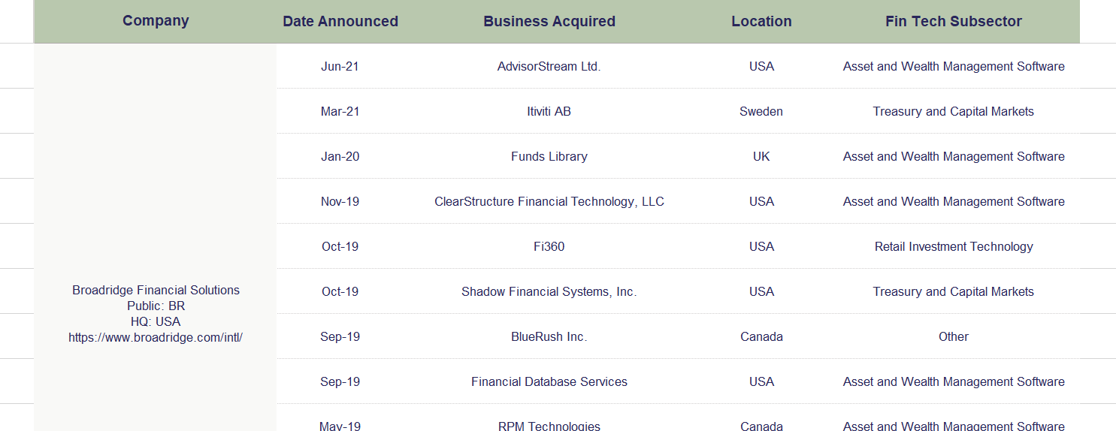Click the UK location cell
The image size is (1116, 431).
coord(761,156)
